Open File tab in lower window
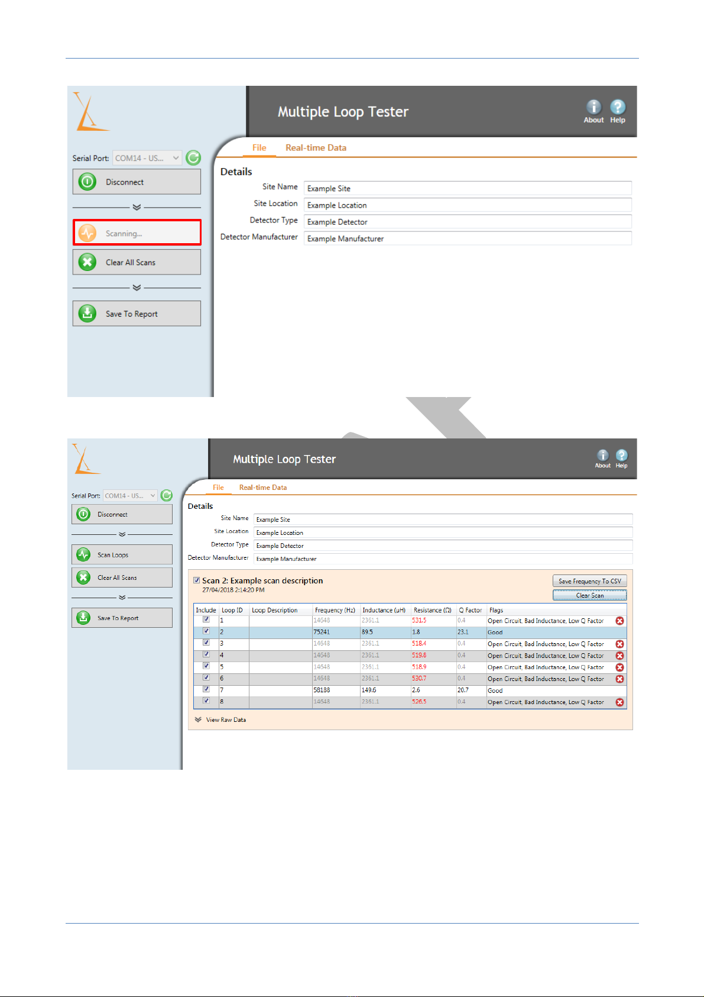Viewport: 704px width, 997px height. point(218,488)
